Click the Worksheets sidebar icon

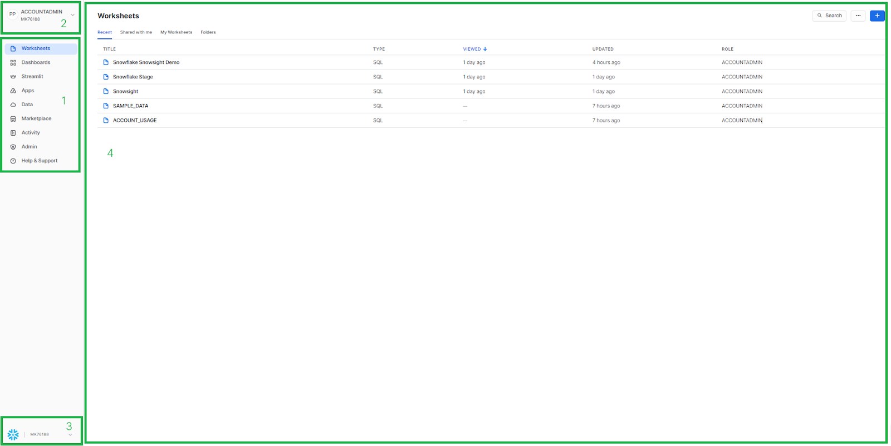click(x=13, y=48)
